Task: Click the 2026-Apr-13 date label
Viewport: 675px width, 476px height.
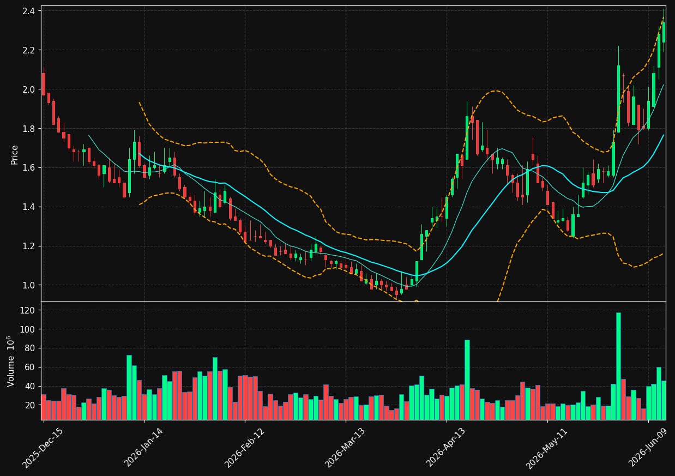Action: (446, 448)
